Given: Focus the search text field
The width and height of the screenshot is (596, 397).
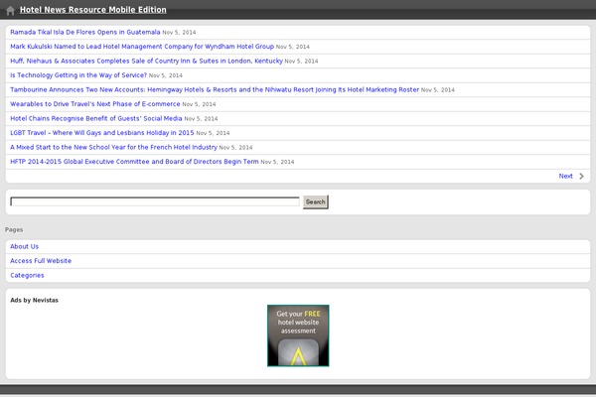Looking at the screenshot, I should tap(155, 201).
